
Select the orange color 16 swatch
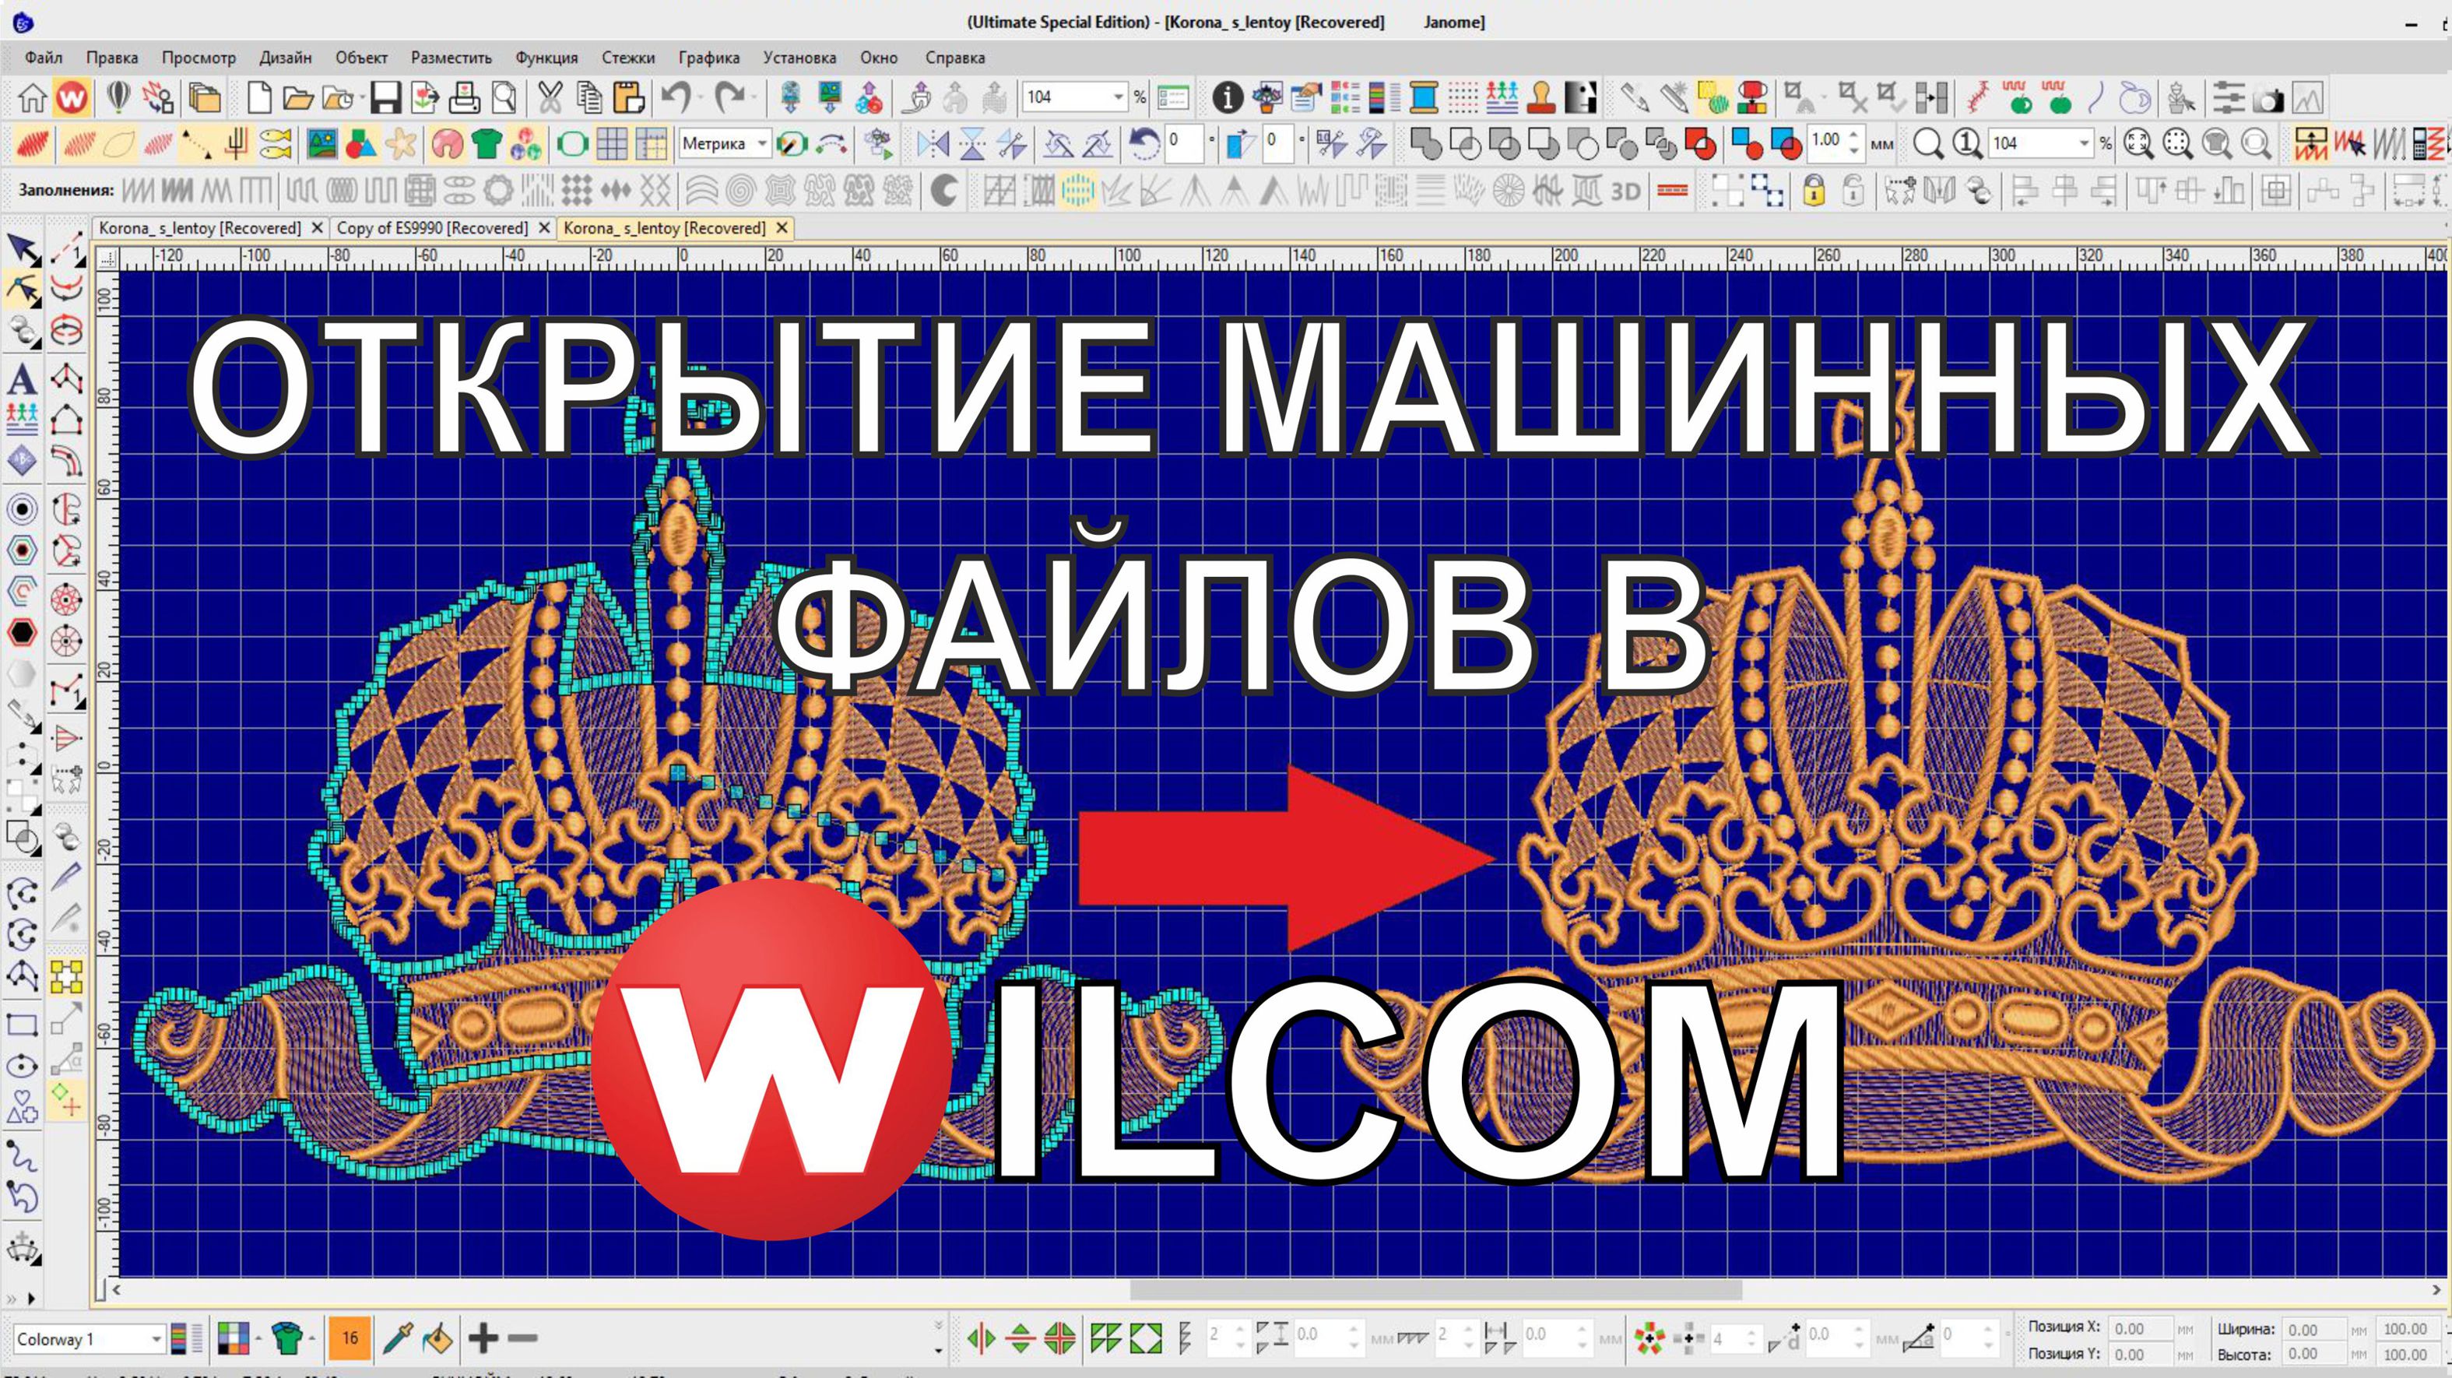(x=350, y=1338)
